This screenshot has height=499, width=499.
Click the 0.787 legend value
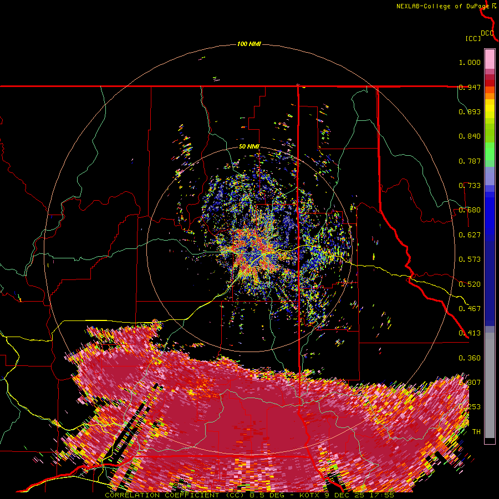point(470,161)
